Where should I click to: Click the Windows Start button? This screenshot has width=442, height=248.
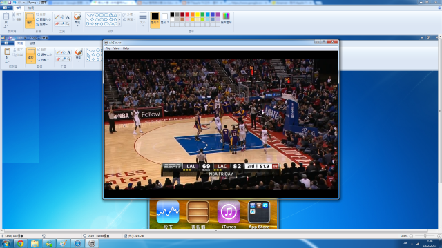click(x=6, y=243)
